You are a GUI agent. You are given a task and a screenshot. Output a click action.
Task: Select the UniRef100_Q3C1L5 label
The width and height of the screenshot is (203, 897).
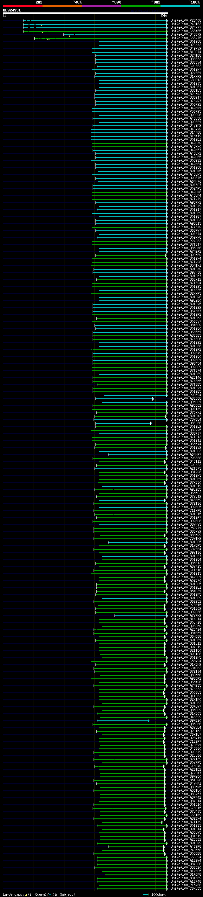[186, 91]
